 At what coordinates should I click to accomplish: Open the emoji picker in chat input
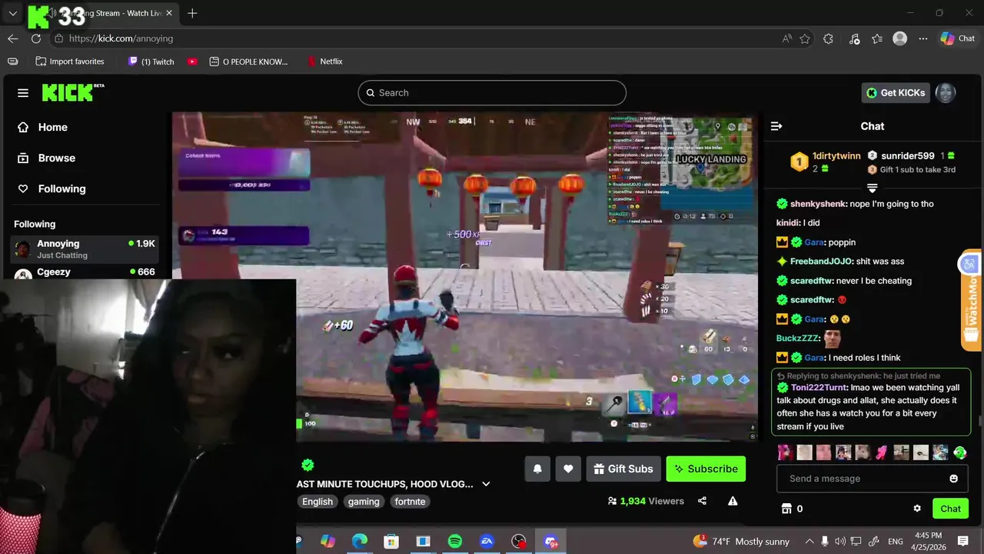point(954,479)
